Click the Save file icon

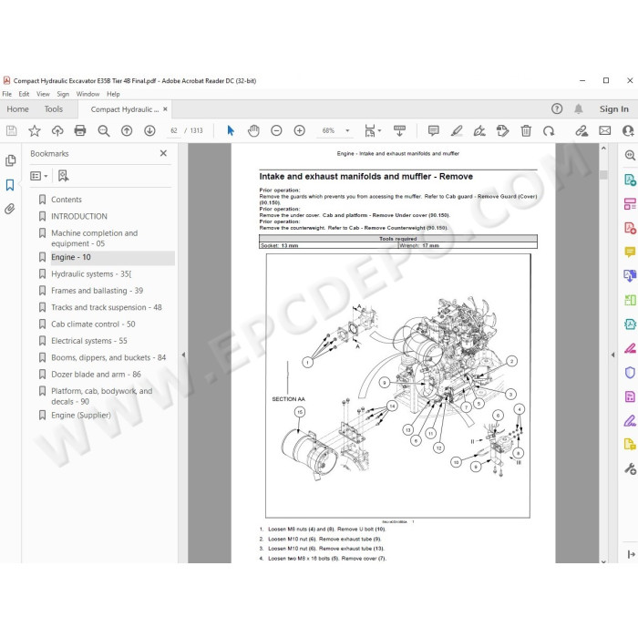coord(11,130)
